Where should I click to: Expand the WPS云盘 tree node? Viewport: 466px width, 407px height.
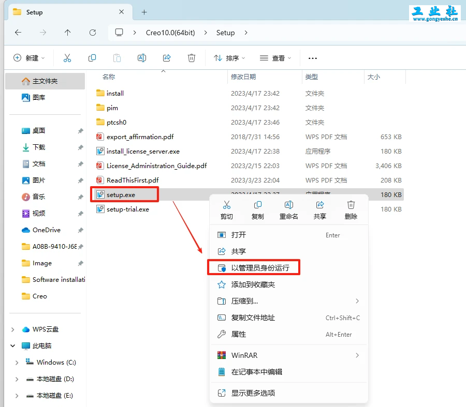click(x=13, y=329)
